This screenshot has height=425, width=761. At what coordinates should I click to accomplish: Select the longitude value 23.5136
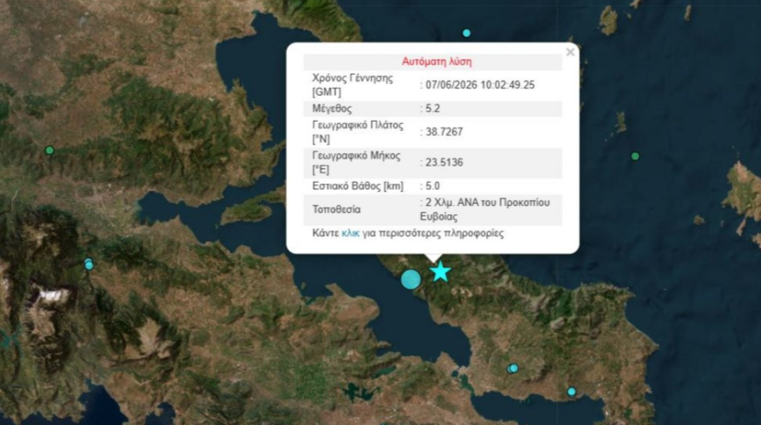point(444,162)
